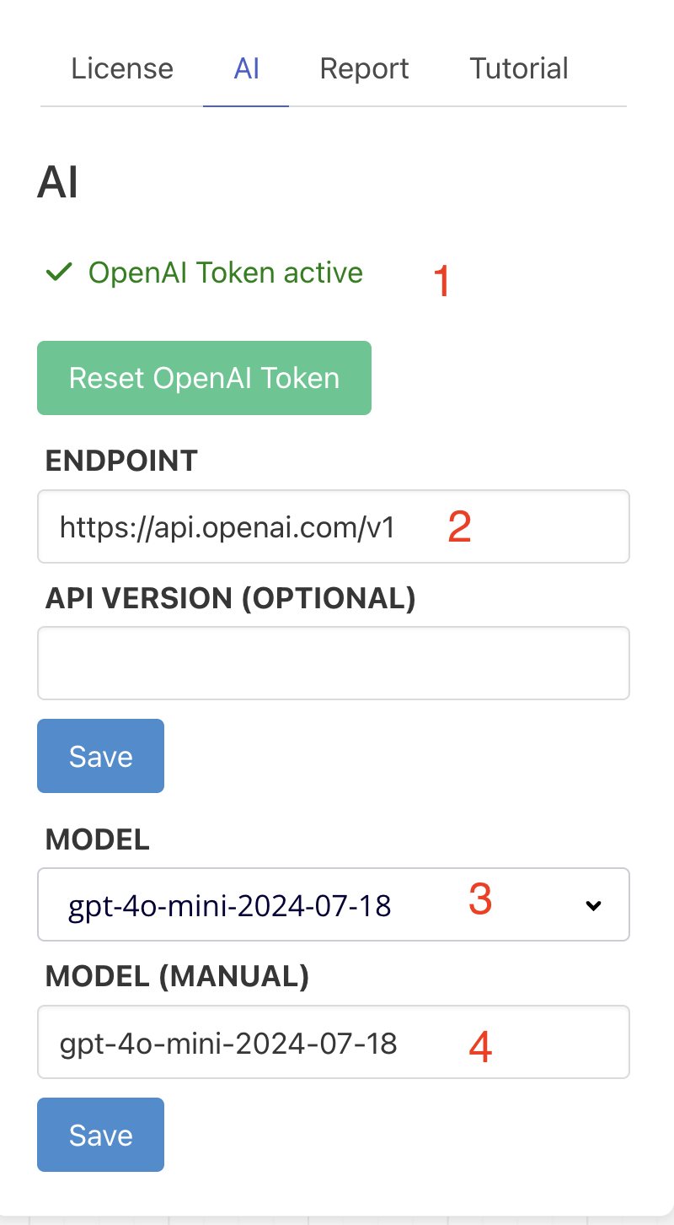Click the Model dropdown chevron arrow
The width and height of the screenshot is (674, 1225).
(x=594, y=905)
